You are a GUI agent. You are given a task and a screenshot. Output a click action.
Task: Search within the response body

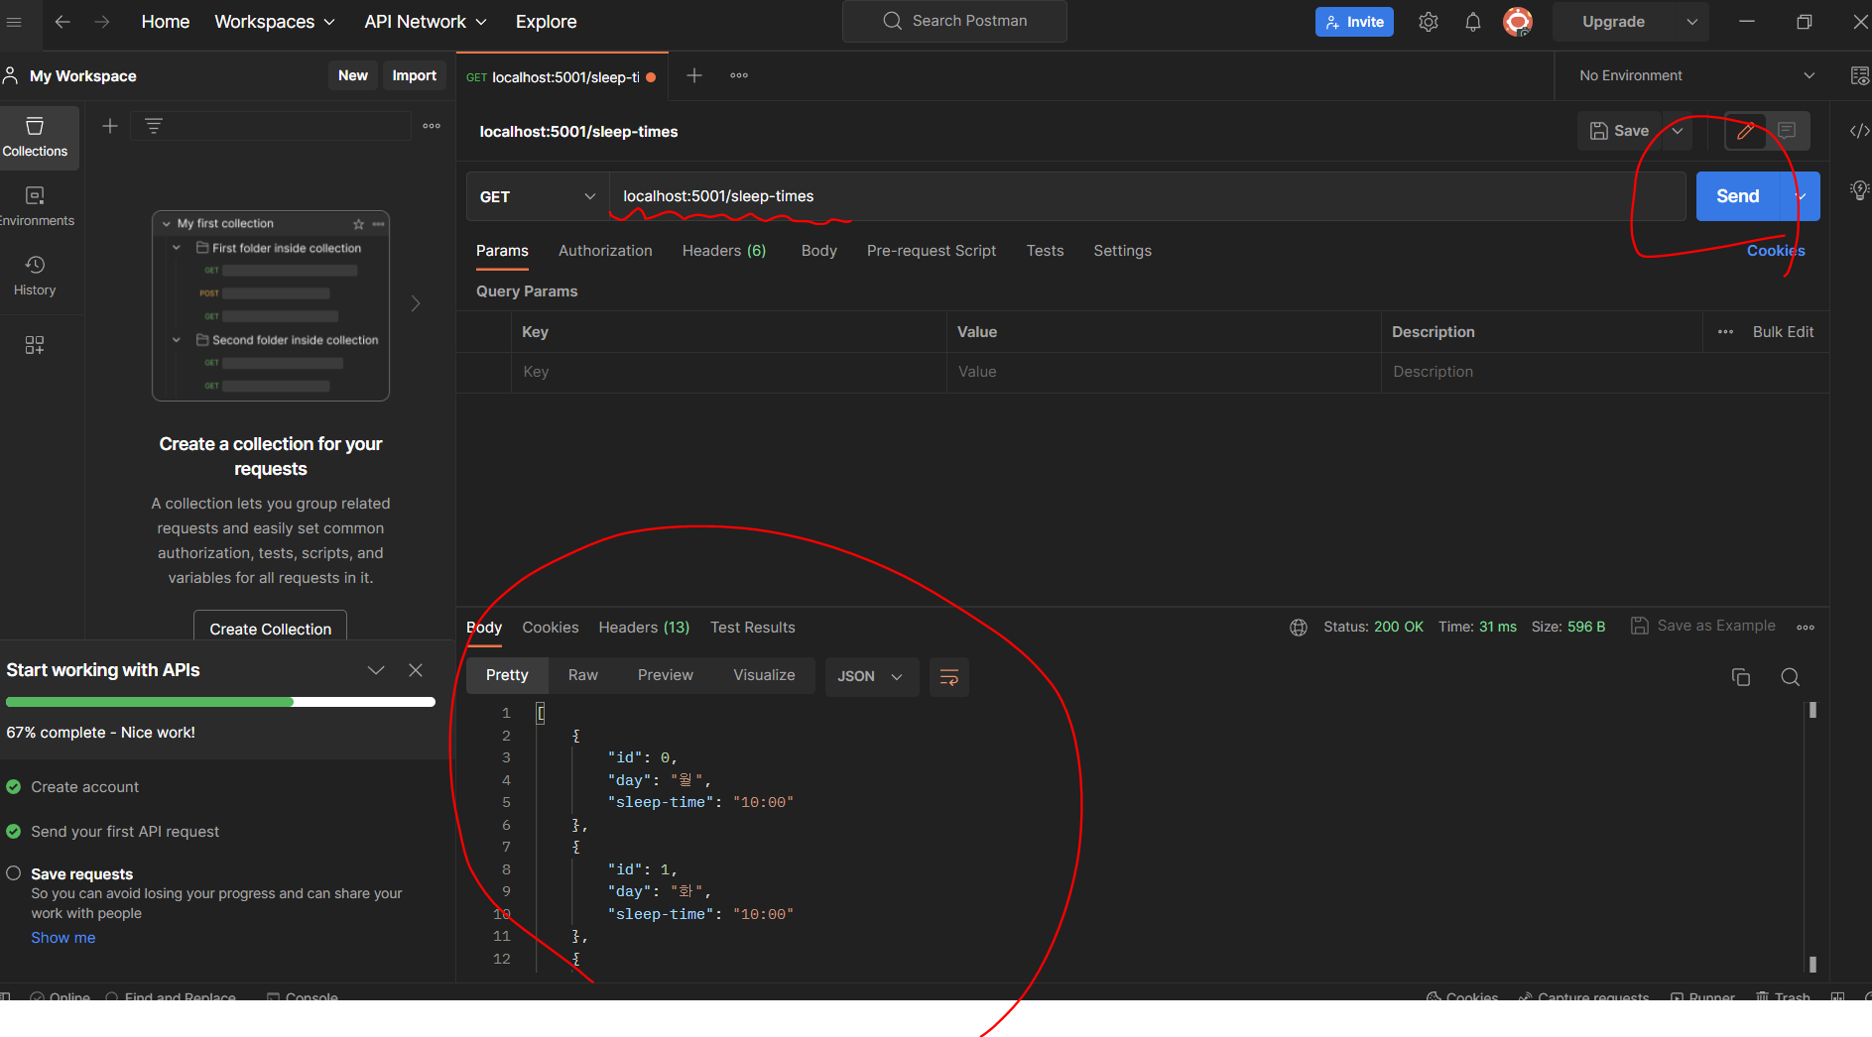tap(1791, 677)
